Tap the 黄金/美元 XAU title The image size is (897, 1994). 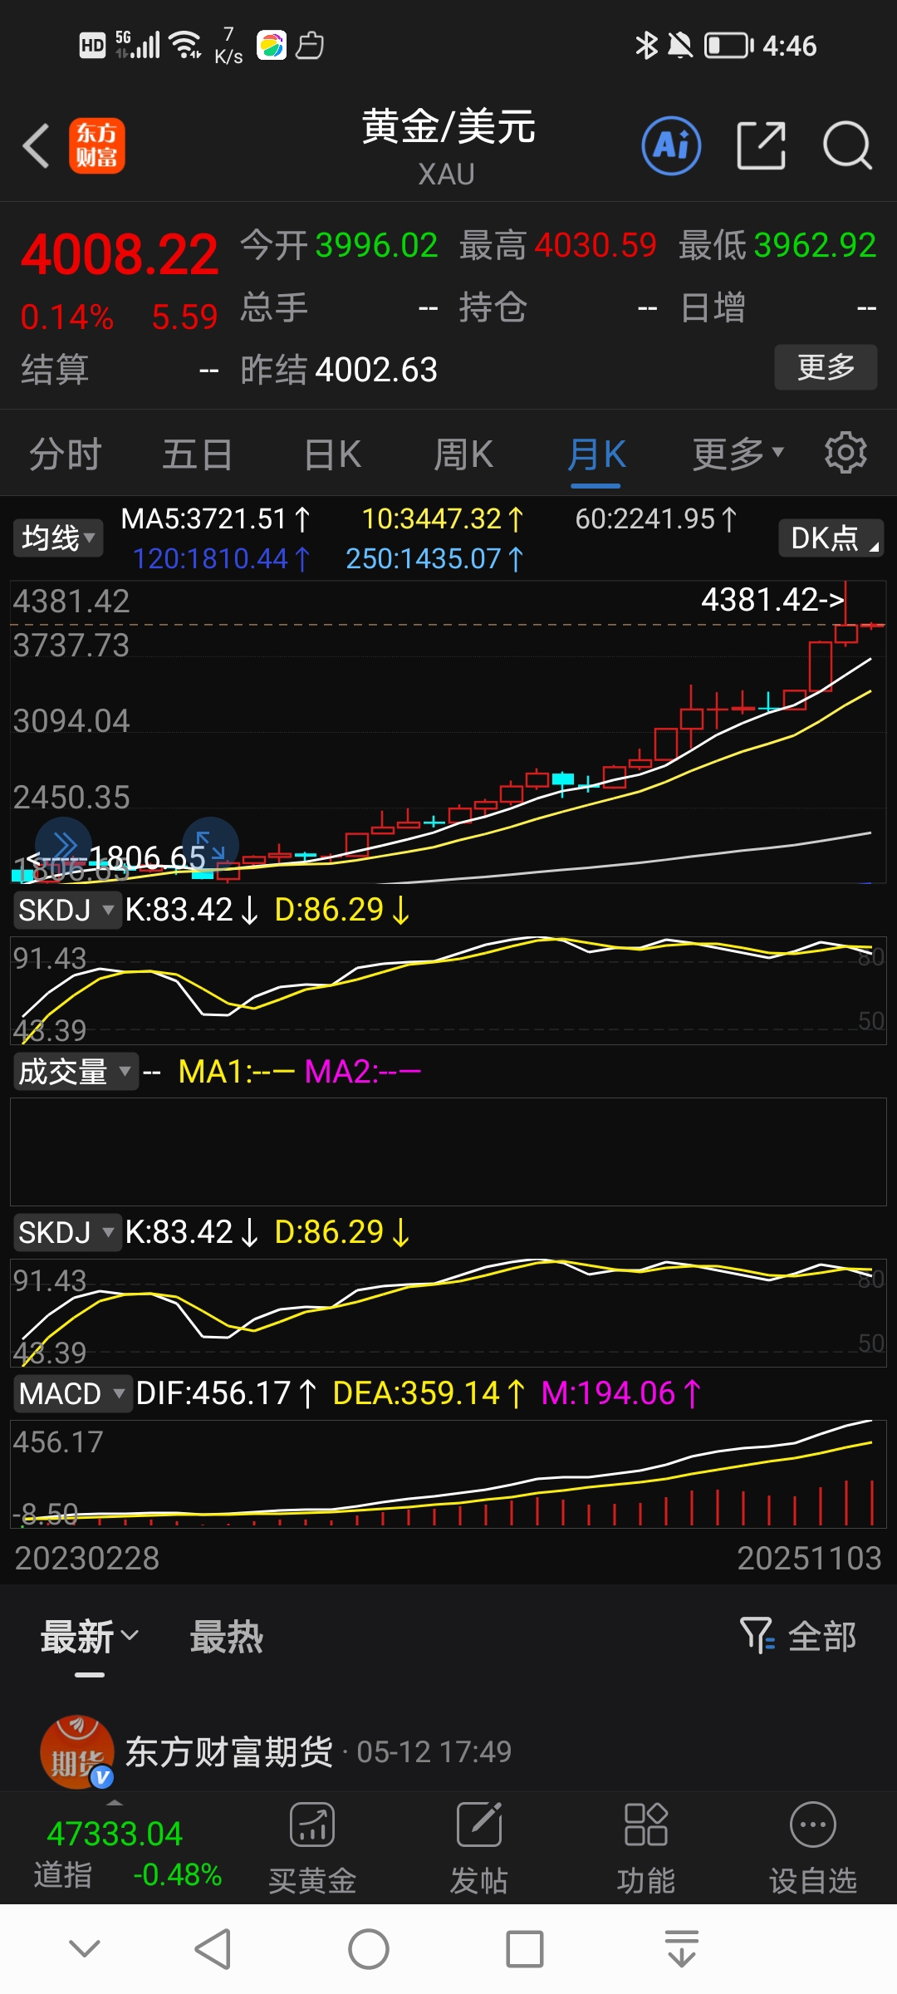pos(448,147)
